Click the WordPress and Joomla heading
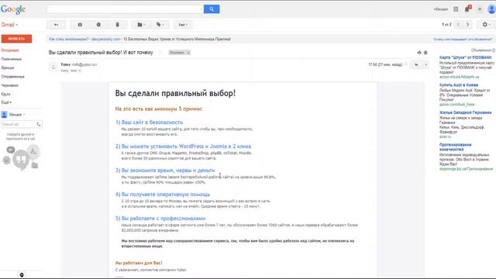Screen dimensions: 496x279 pyautogui.click(x=183, y=146)
